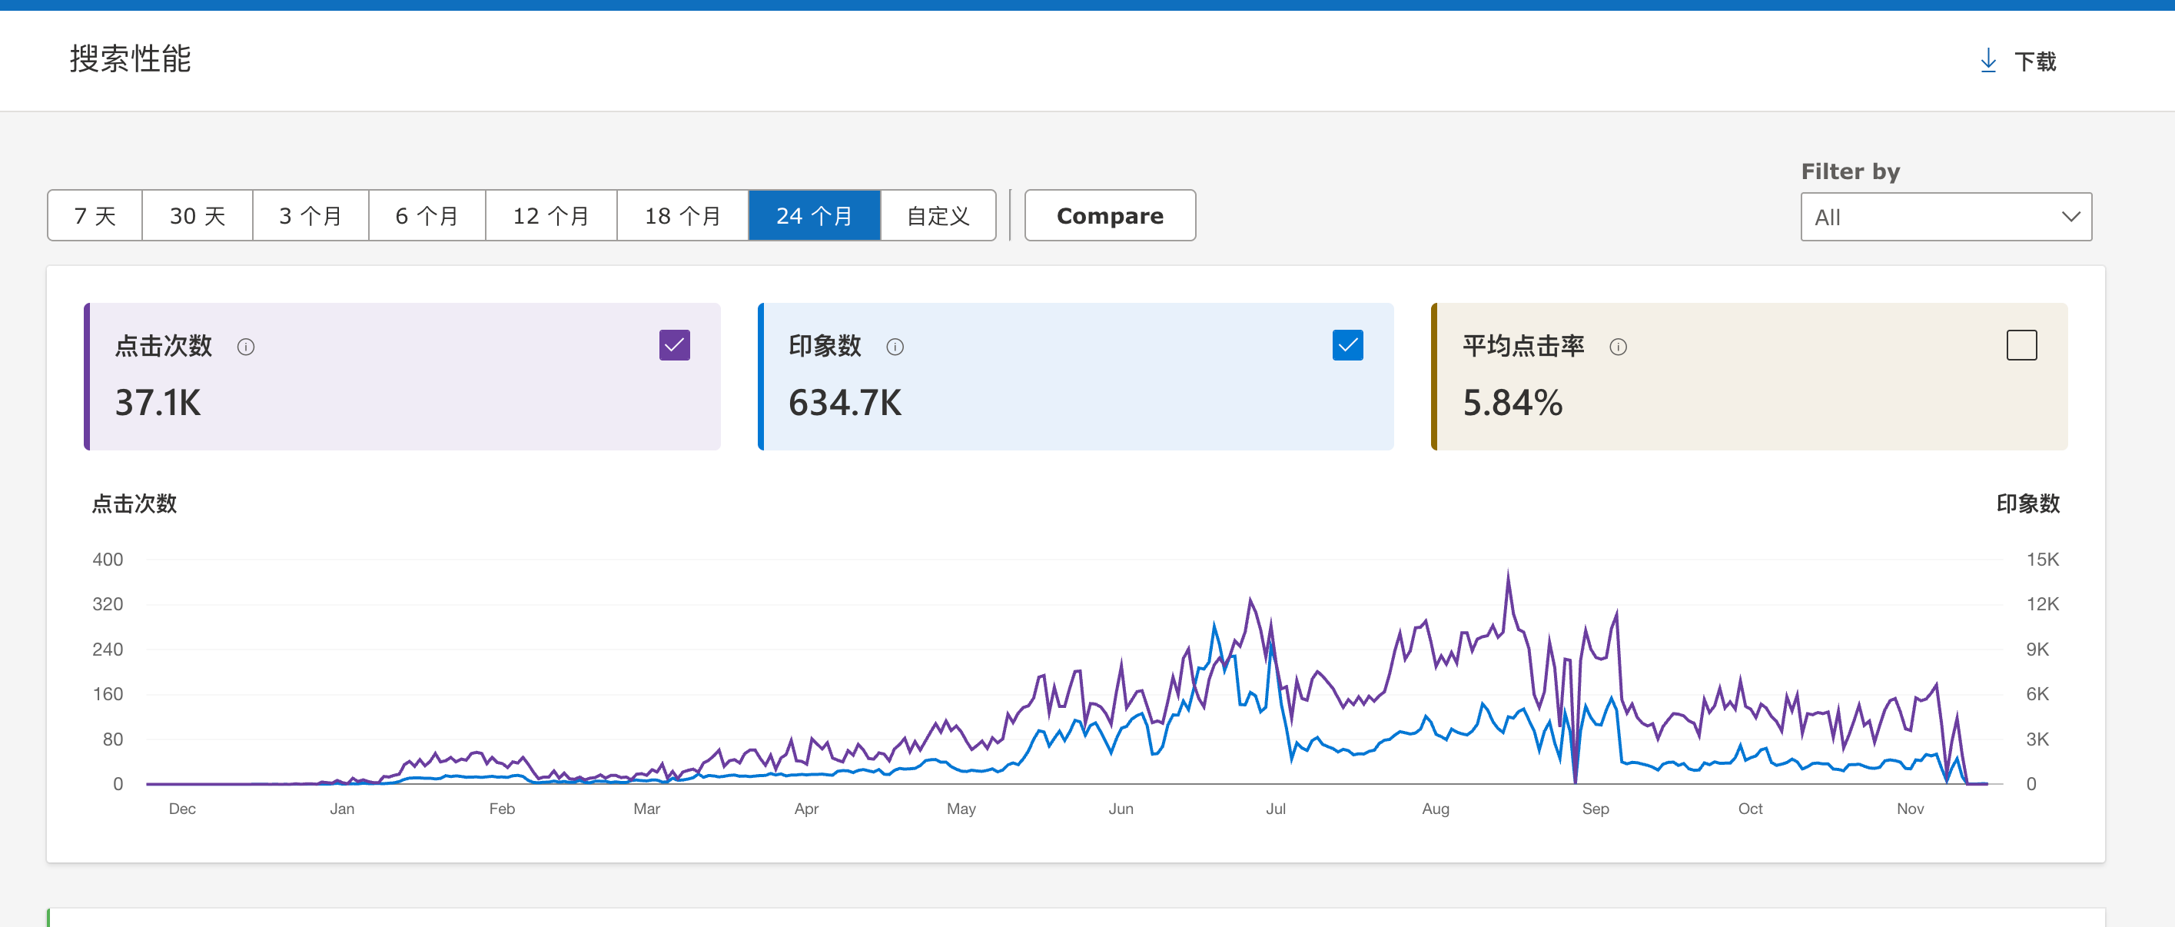Uncheck the 点击次数 checkbox
This screenshot has width=2175, height=927.
click(674, 345)
